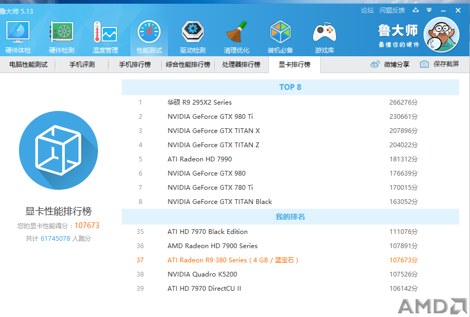Select row NVIDIA GeForce GTX TITAN X
The image size is (470, 317).
point(290,131)
